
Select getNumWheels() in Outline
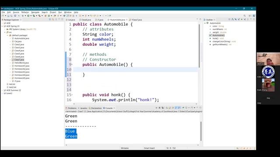tap(220, 44)
